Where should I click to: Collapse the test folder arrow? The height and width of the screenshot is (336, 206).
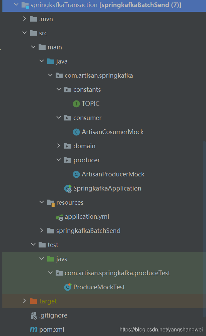pyautogui.click(x=33, y=245)
